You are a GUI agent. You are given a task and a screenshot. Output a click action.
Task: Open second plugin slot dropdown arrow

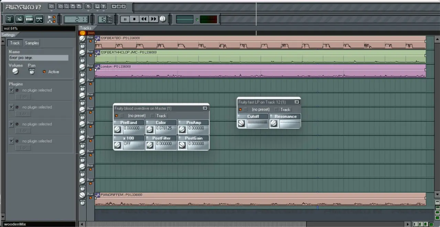tap(11, 107)
